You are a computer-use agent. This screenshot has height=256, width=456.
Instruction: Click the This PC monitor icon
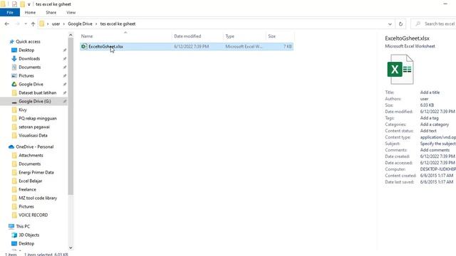11,226
